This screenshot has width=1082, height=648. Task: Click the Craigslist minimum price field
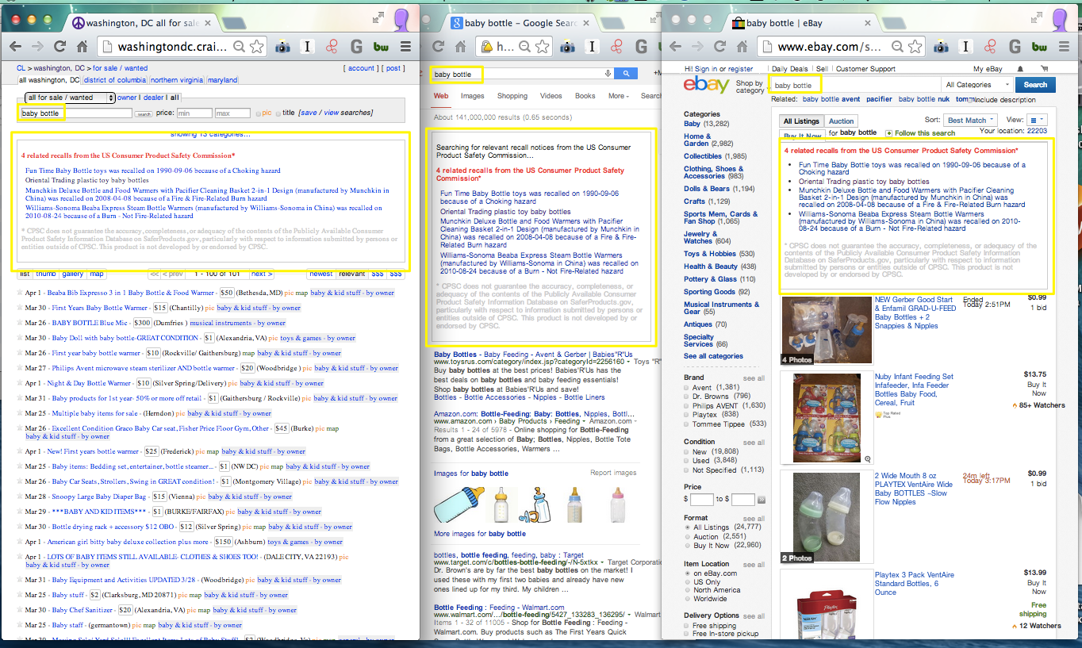[194, 113]
